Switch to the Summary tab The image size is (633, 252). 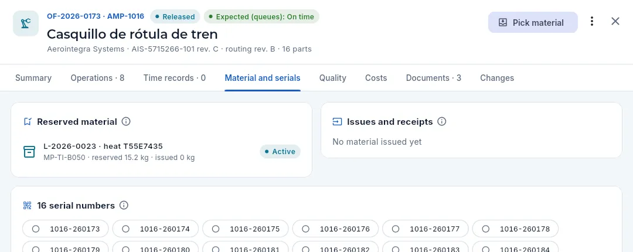pos(33,78)
